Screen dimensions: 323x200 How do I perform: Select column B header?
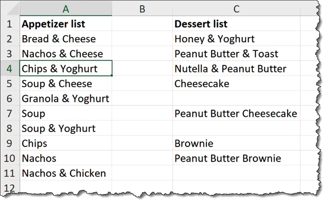[142, 8]
